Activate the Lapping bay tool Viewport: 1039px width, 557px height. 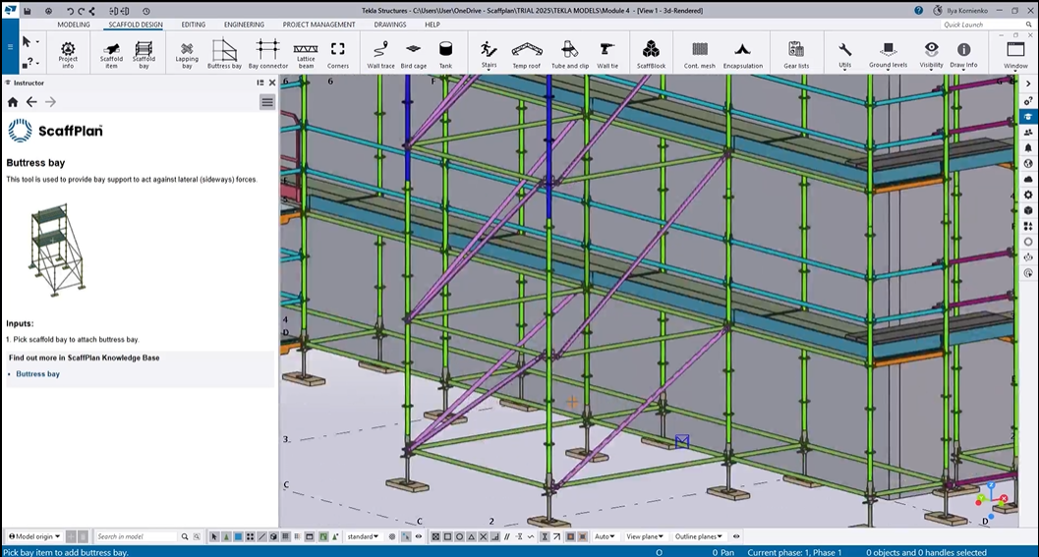coord(187,54)
